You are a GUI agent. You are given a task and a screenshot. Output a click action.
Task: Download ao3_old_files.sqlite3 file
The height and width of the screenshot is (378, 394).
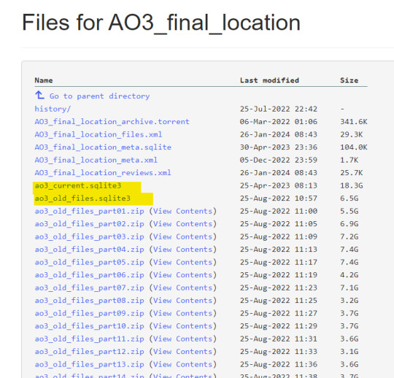pos(82,198)
